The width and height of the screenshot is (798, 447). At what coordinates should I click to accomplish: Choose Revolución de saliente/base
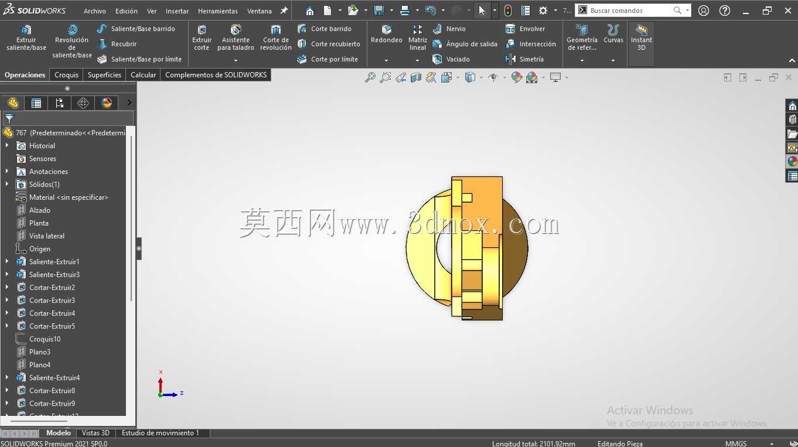click(72, 41)
